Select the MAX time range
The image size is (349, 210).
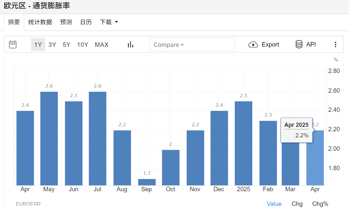click(102, 45)
